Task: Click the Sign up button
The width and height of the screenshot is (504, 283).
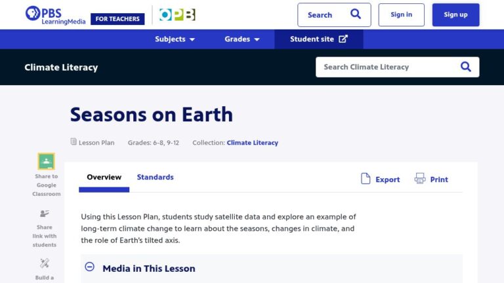Action: tap(456, 15)
